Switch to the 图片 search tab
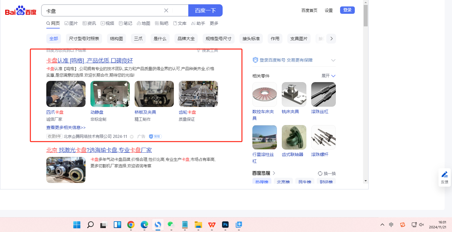 pos(71,23)
